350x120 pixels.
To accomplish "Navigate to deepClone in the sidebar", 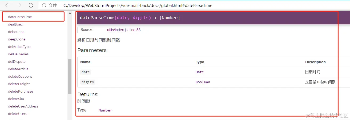I will click(17, 39).
